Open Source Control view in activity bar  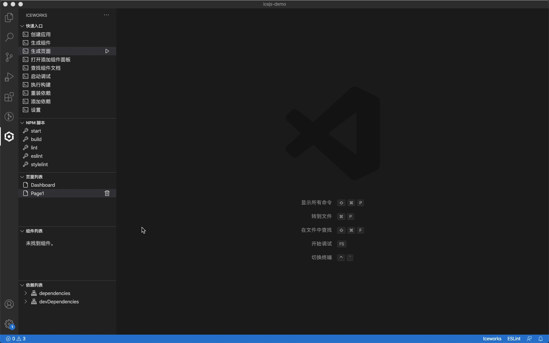[x=9, y=57]
